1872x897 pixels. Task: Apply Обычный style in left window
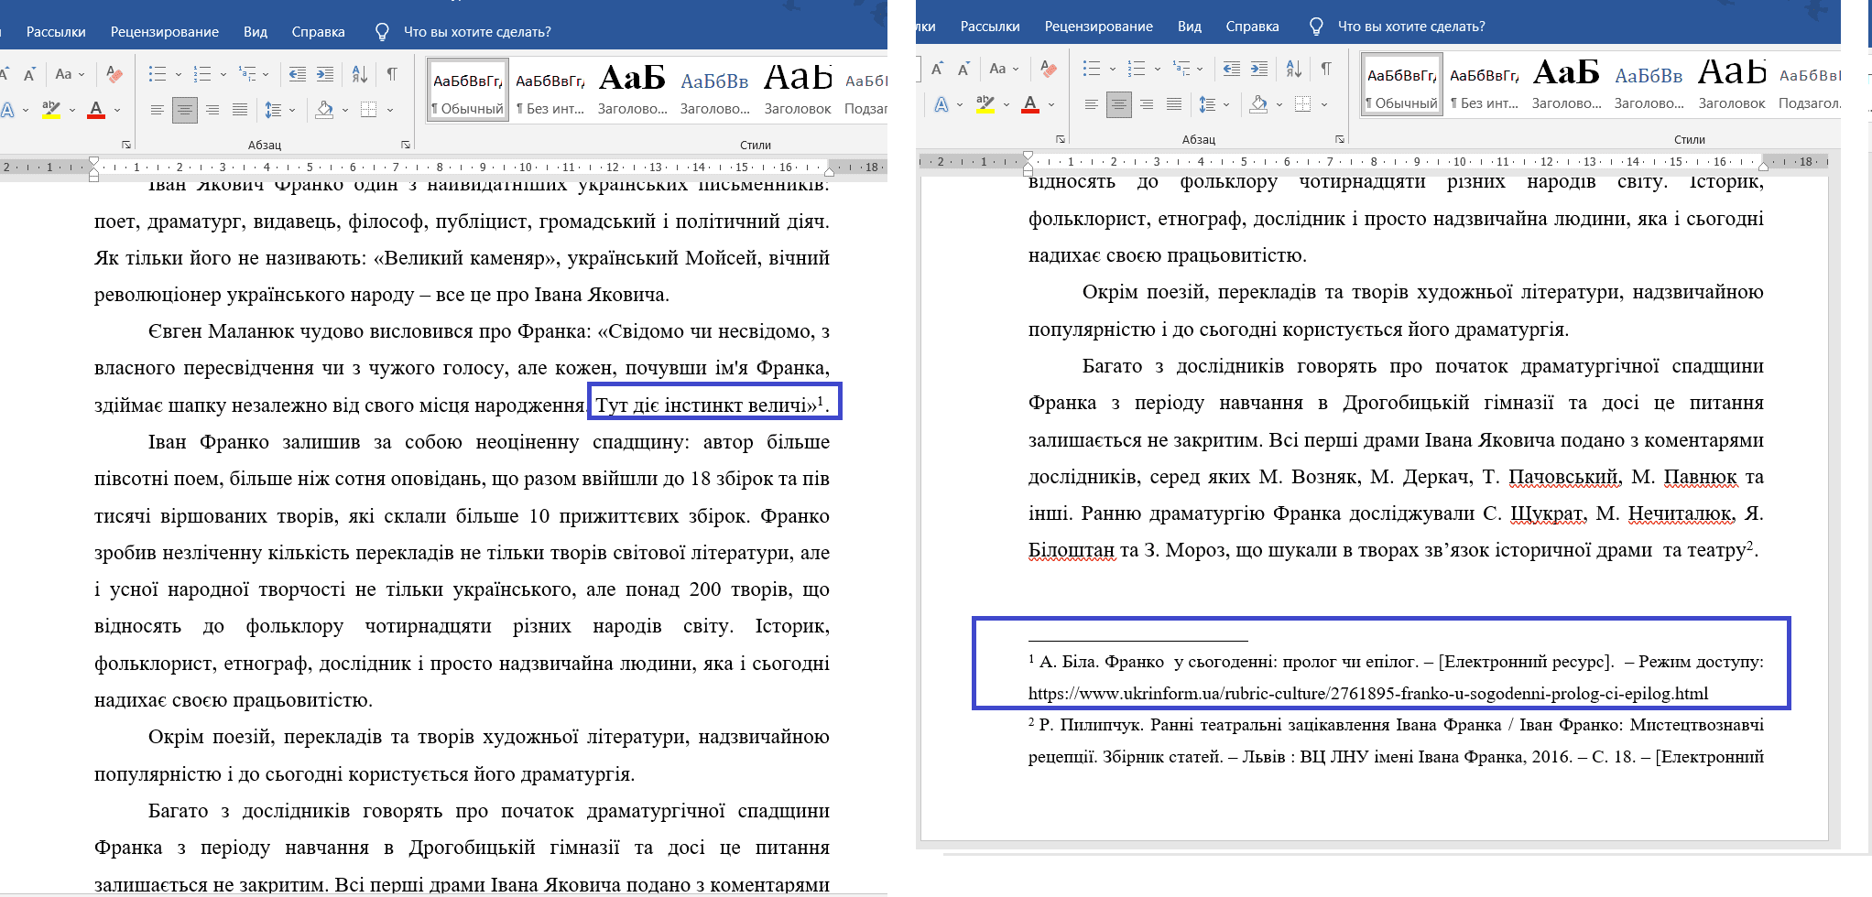pyautogui.click(x=468, y=92)
